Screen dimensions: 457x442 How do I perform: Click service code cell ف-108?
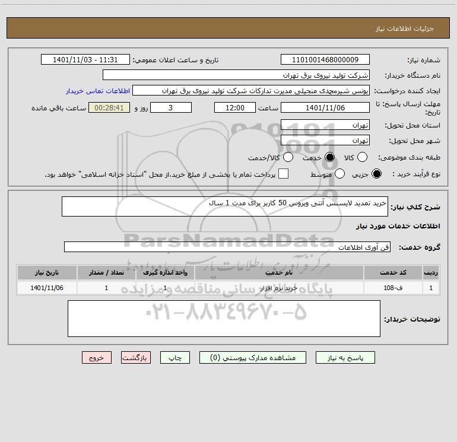click(393, 288)
